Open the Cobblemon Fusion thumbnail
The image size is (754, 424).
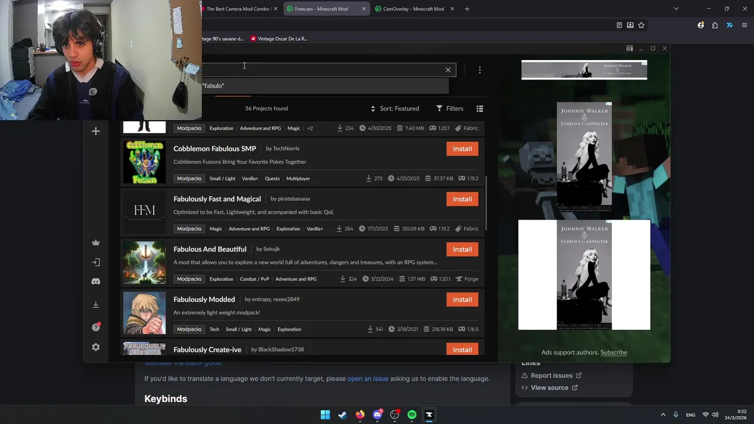click(144, 162)
